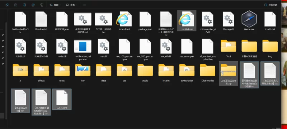The height and width of the screenshot is (129, 287).
Task: Select the d3dcompiler_47.dll file
Action: point(208,22)
